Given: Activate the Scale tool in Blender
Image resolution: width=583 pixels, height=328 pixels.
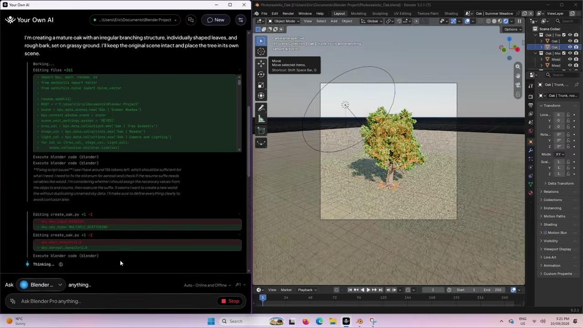Looking at the screenshot, I should [x=261, y=85].
